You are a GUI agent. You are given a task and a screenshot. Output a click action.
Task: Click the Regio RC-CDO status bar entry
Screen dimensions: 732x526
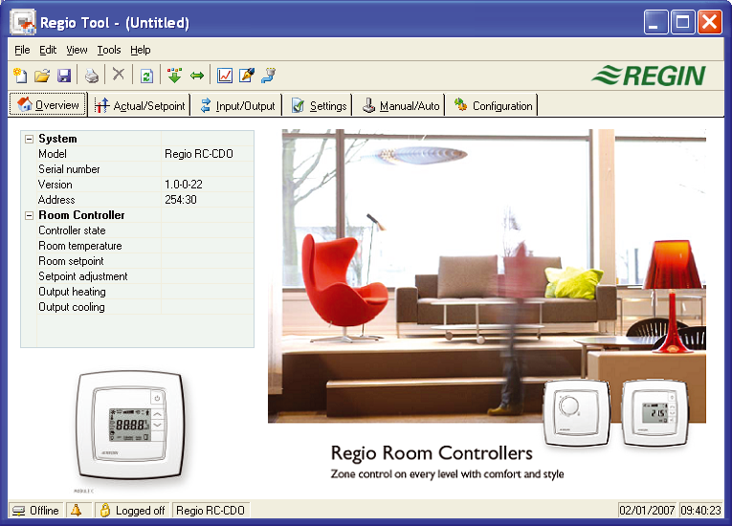(x=211, y=511)
